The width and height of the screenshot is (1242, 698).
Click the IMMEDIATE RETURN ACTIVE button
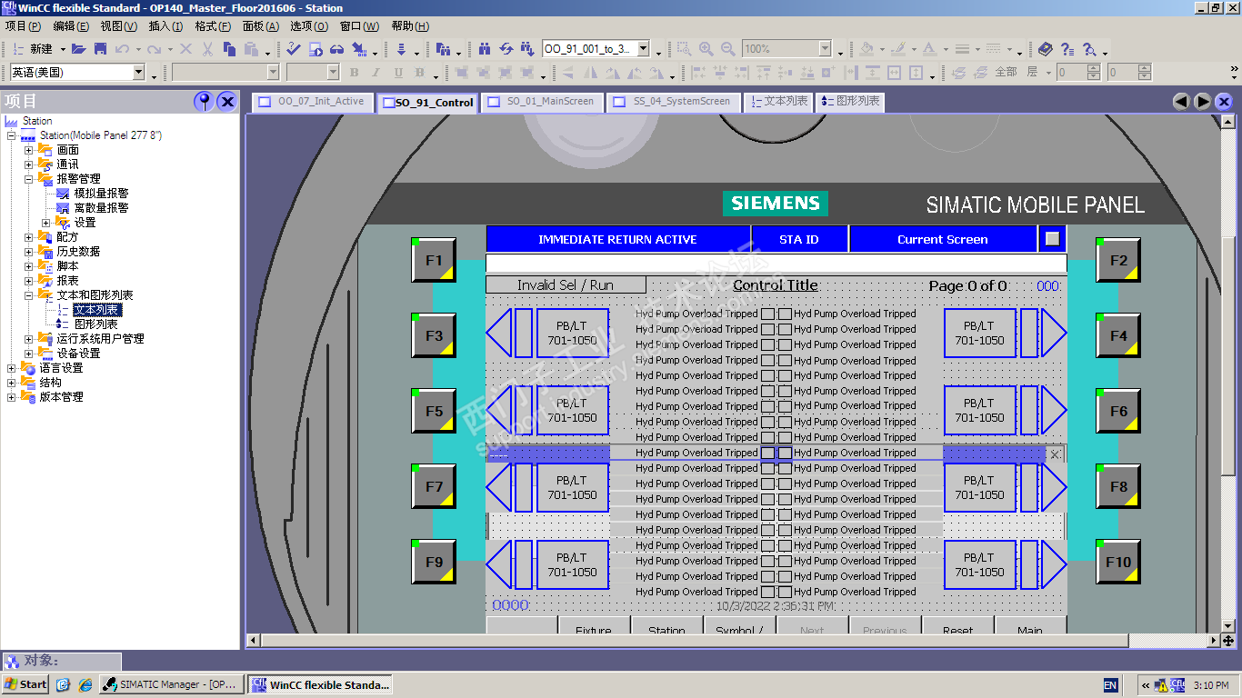coord(617,240)
